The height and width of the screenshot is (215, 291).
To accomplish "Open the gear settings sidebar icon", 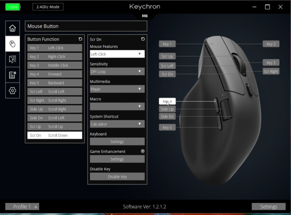I will pos(13,90).
